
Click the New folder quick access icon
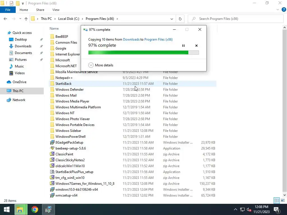(x=18, y=3)
